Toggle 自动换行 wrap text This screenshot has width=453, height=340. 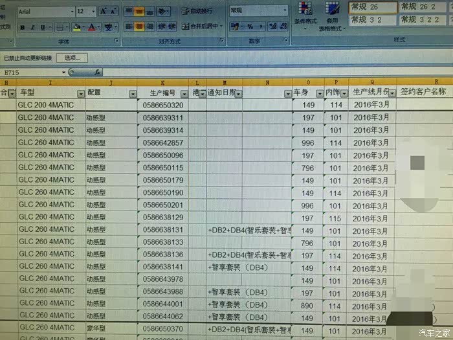(x=197, y=11)
